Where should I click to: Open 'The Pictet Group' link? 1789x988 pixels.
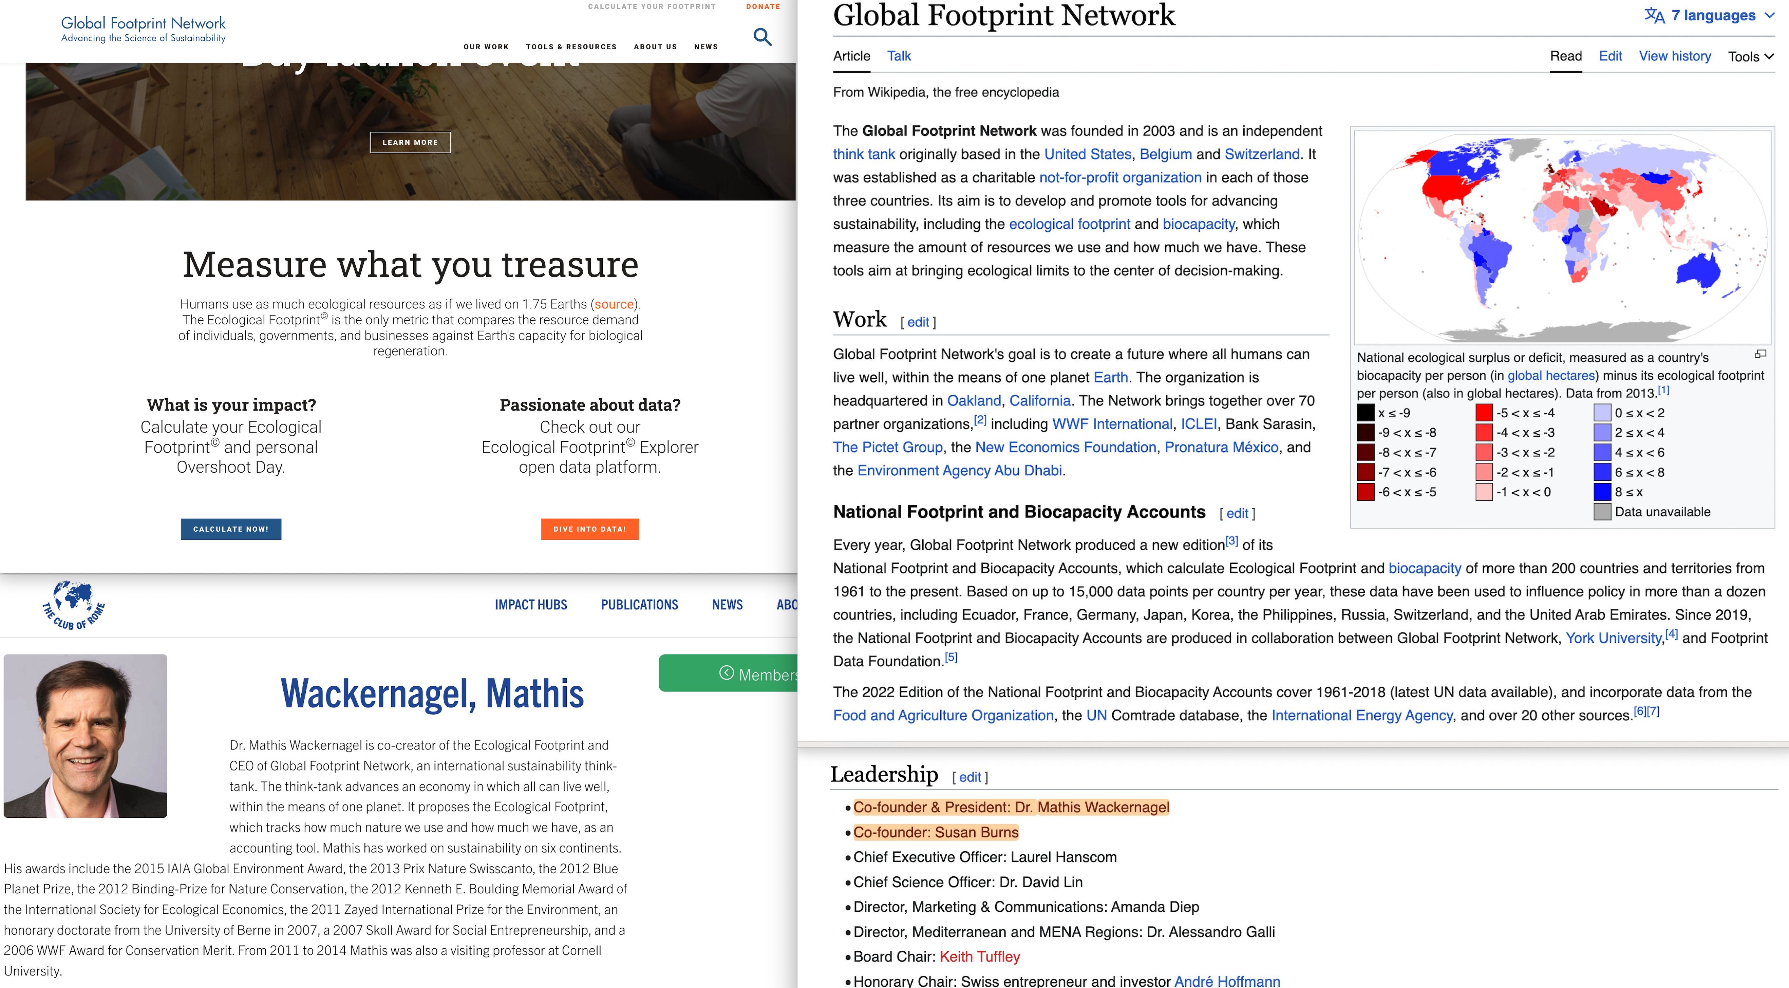(888, 447)
